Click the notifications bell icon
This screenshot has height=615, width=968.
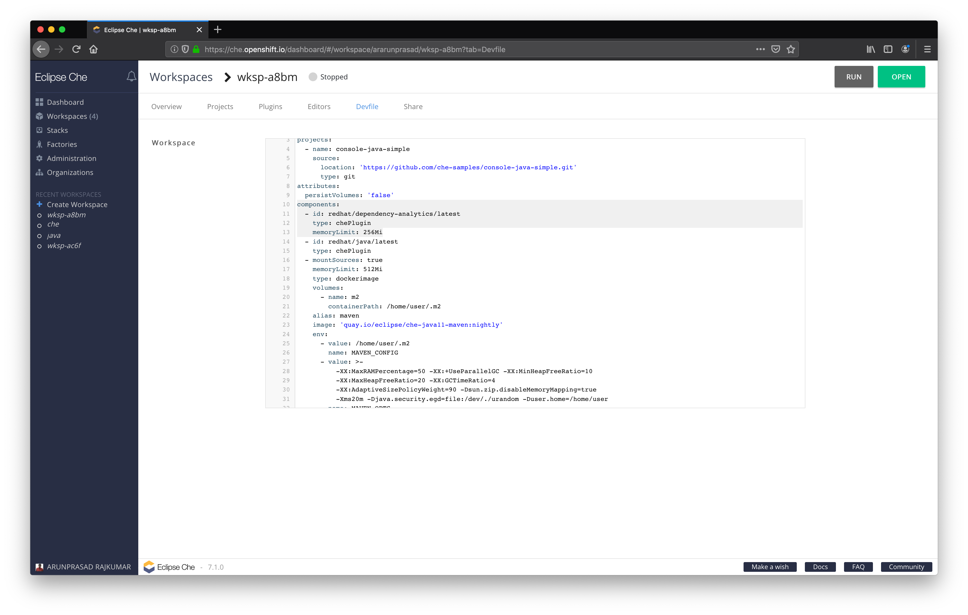[131, 77]
